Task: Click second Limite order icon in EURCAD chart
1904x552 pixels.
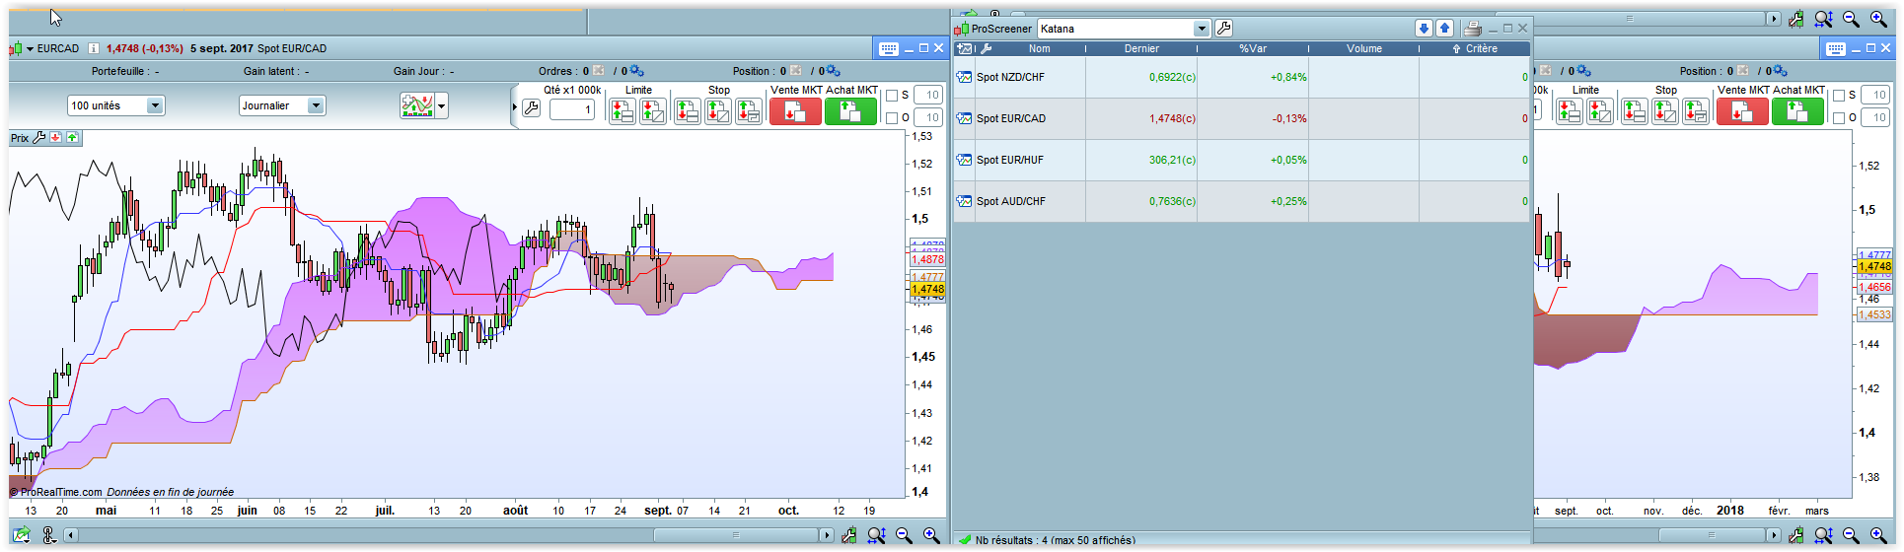Action: click(x=653, y=111)
